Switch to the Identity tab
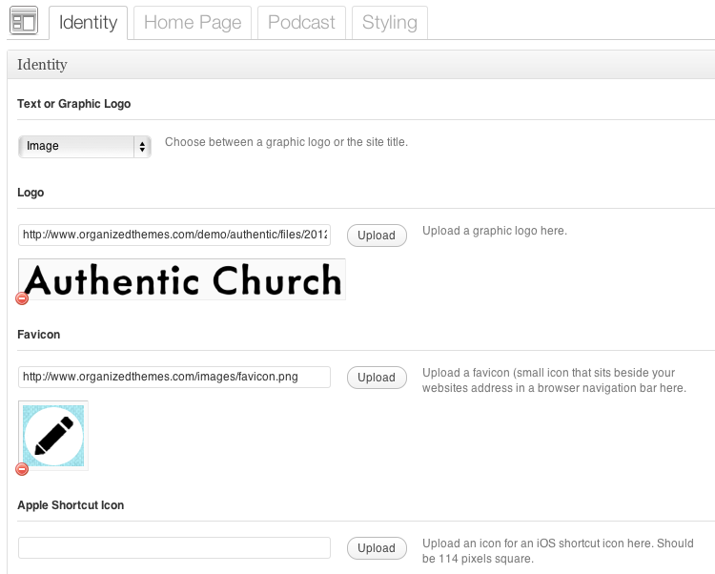 [x=88, y=23]
